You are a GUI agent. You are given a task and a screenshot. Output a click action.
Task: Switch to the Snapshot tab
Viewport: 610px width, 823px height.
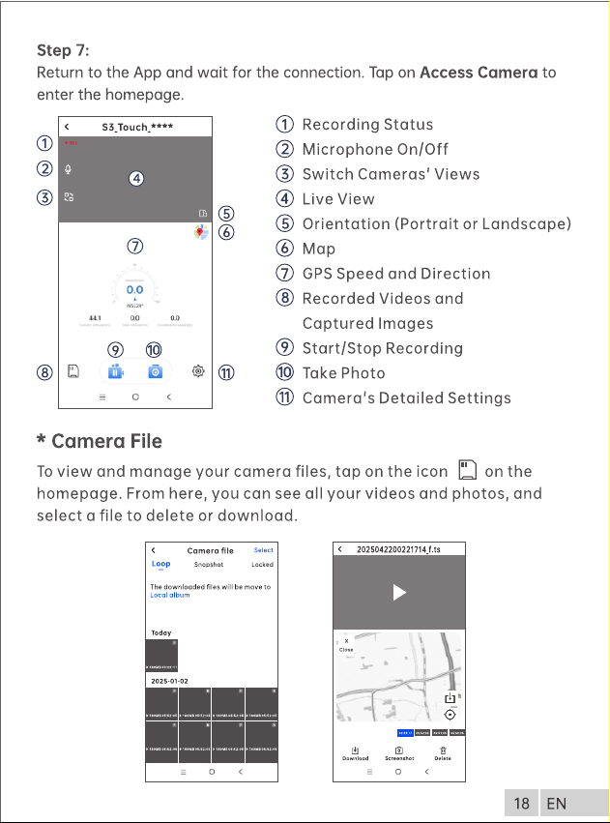(x=209, y=565)
